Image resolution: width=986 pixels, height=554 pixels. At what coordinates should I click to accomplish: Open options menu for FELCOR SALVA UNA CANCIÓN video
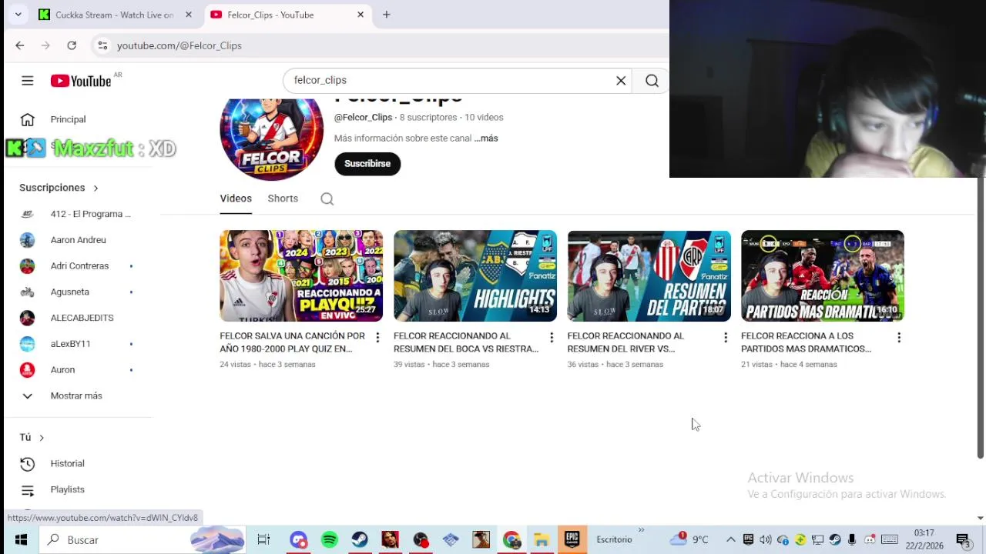(377, 338)
